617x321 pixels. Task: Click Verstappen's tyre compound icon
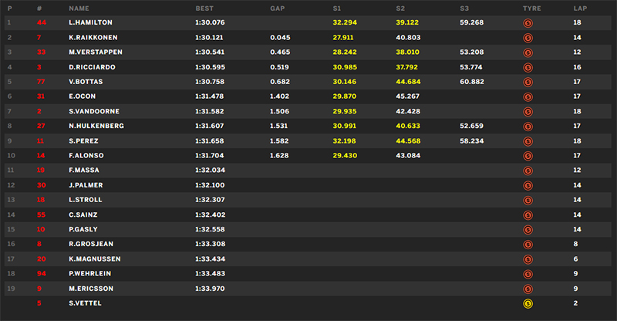tap(528, 52)
